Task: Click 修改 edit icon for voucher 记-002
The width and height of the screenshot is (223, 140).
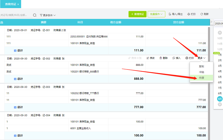Action: point(148,58)
